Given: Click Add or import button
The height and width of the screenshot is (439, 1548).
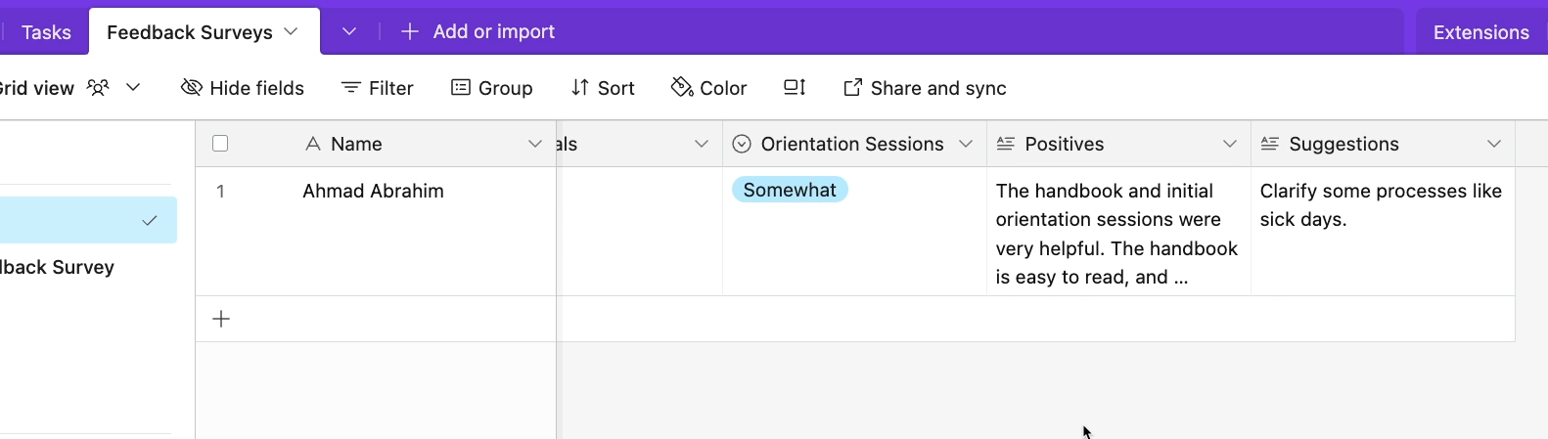Looking at the screenshot, I should point(478,31).
